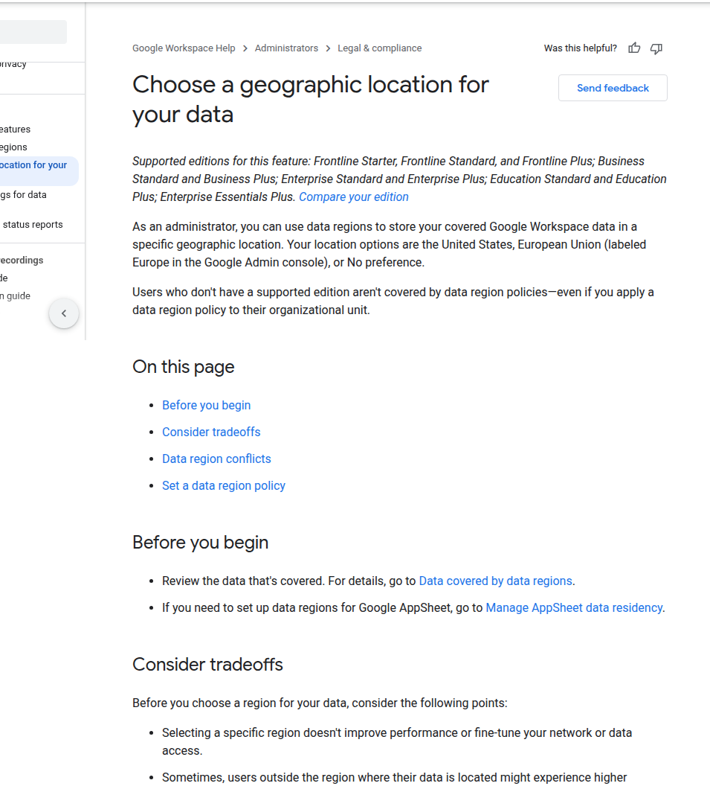Select sidebar item ending in 'eatures'
This screenshot has width=710, height=789.
pyautogui.click(x=15, y=130)
